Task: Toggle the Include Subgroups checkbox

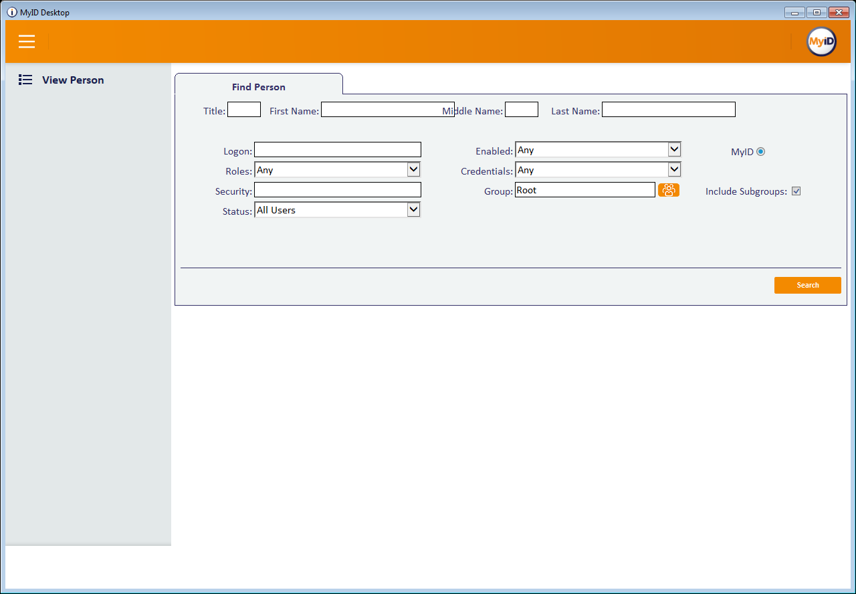Action: [x=796, y=191]
